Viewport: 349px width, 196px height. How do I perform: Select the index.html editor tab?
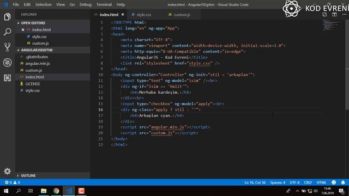109,15
